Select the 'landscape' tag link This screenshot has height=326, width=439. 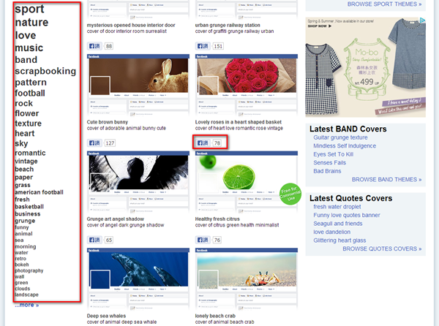pyautogui.click(x=26, y=295)
